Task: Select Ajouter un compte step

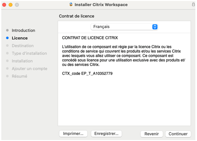Action: coord(30,69)
